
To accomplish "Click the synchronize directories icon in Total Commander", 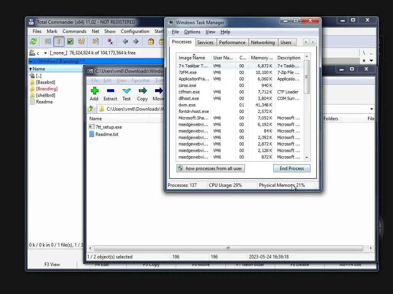I will click(x=96, y=41).
